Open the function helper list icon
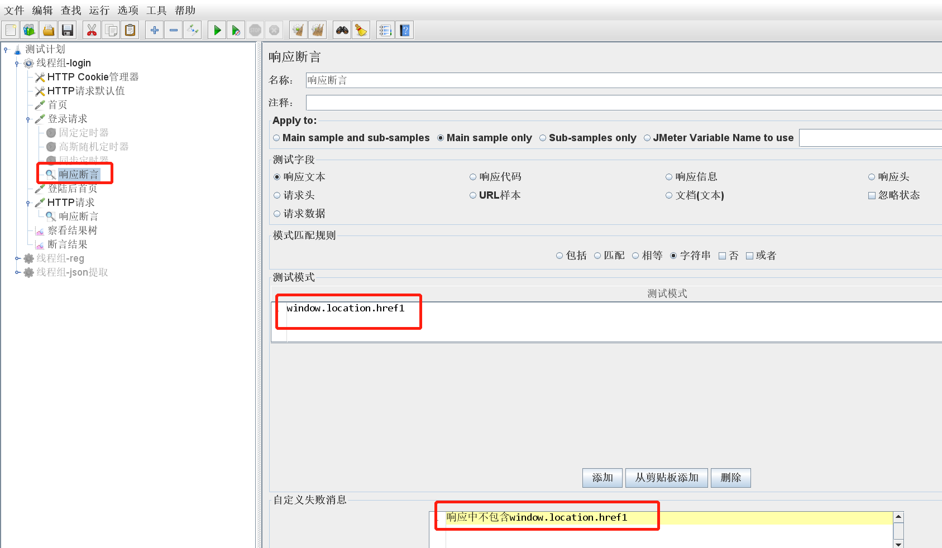 (385, 30)
